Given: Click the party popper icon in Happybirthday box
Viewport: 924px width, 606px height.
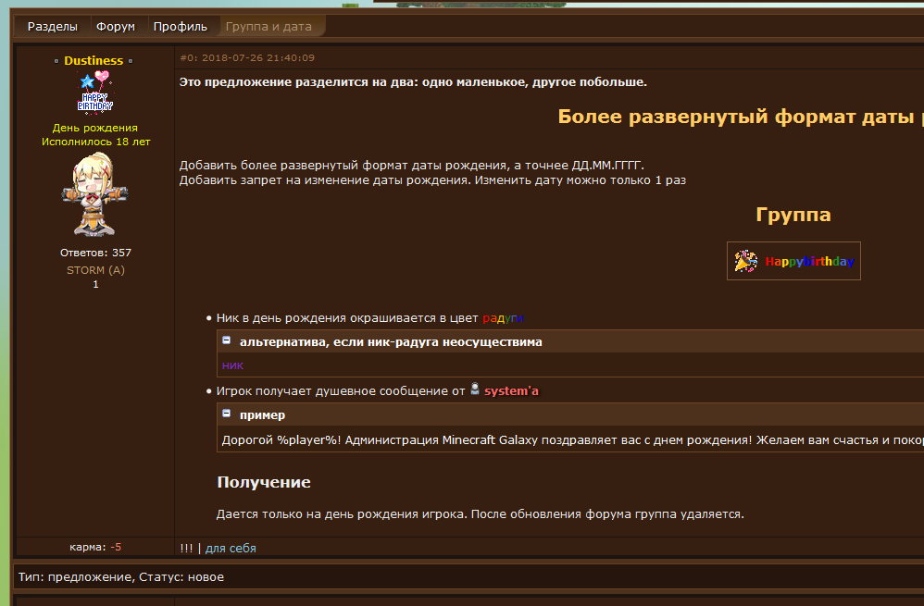Looking at the screenshot, I should click(746, 262).
